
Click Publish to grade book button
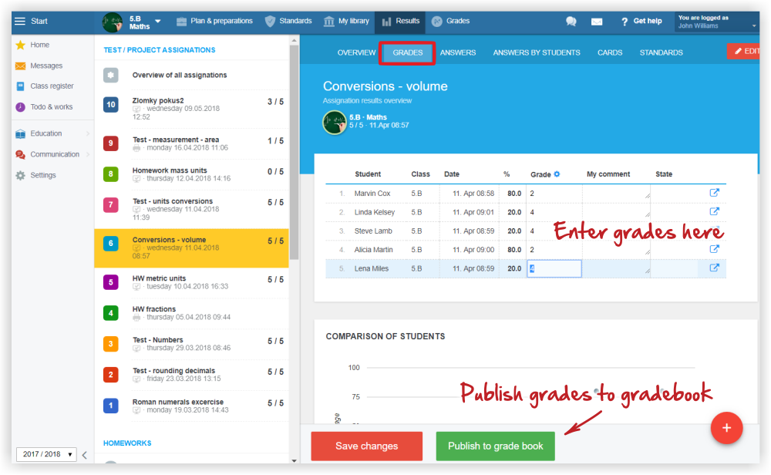pos(495,446)
